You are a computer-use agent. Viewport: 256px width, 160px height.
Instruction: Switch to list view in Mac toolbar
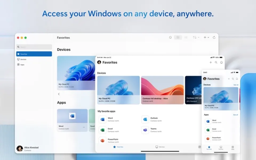[x=186, y=37]
